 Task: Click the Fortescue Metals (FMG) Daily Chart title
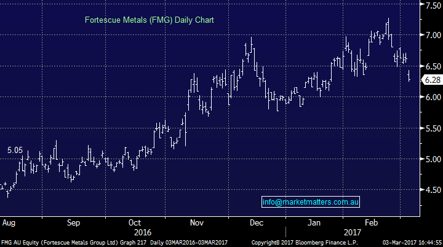click(149, 20)
